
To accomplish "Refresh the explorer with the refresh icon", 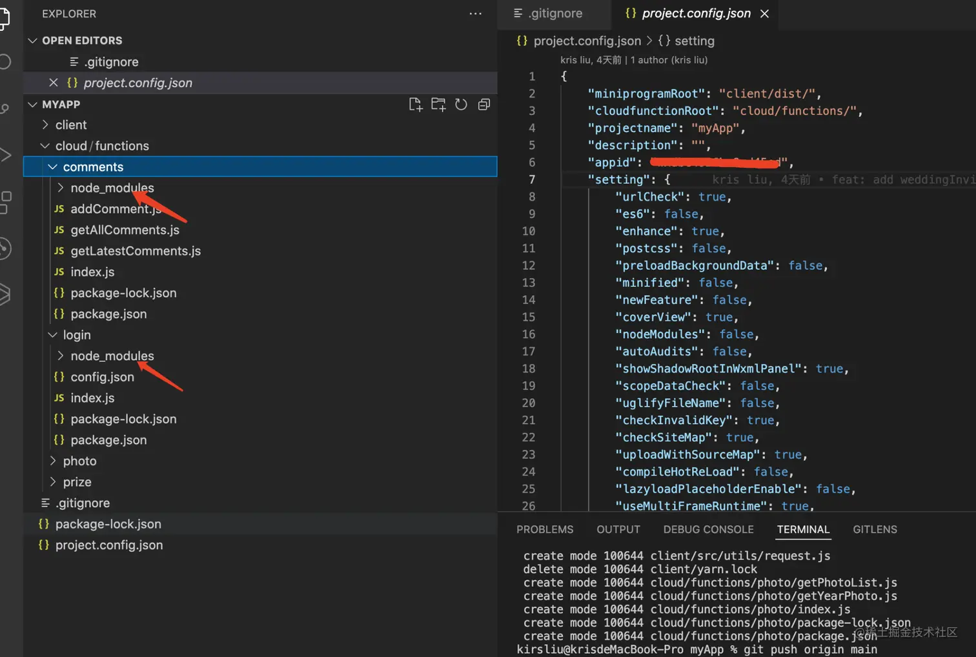I will click(461, 105).
